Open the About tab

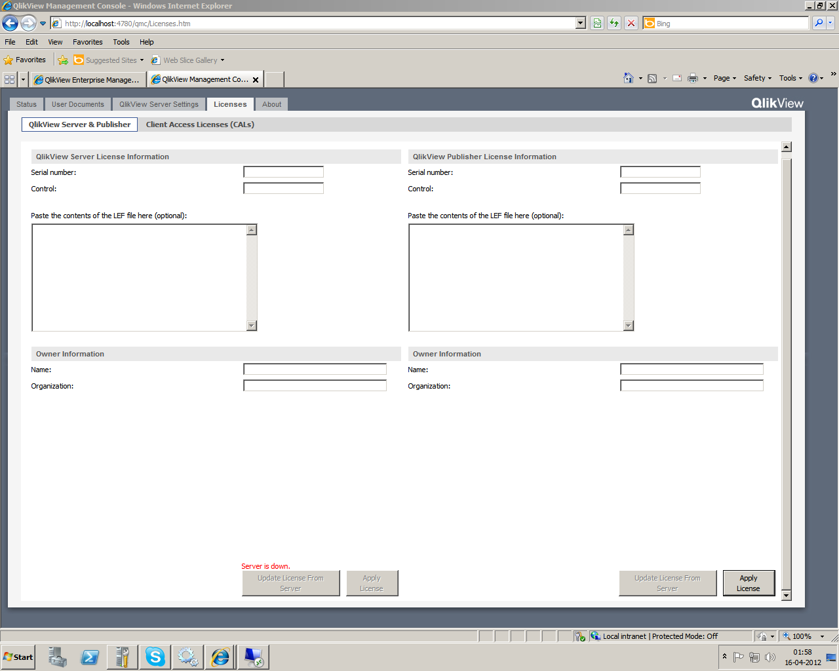[x=272, y=104]
